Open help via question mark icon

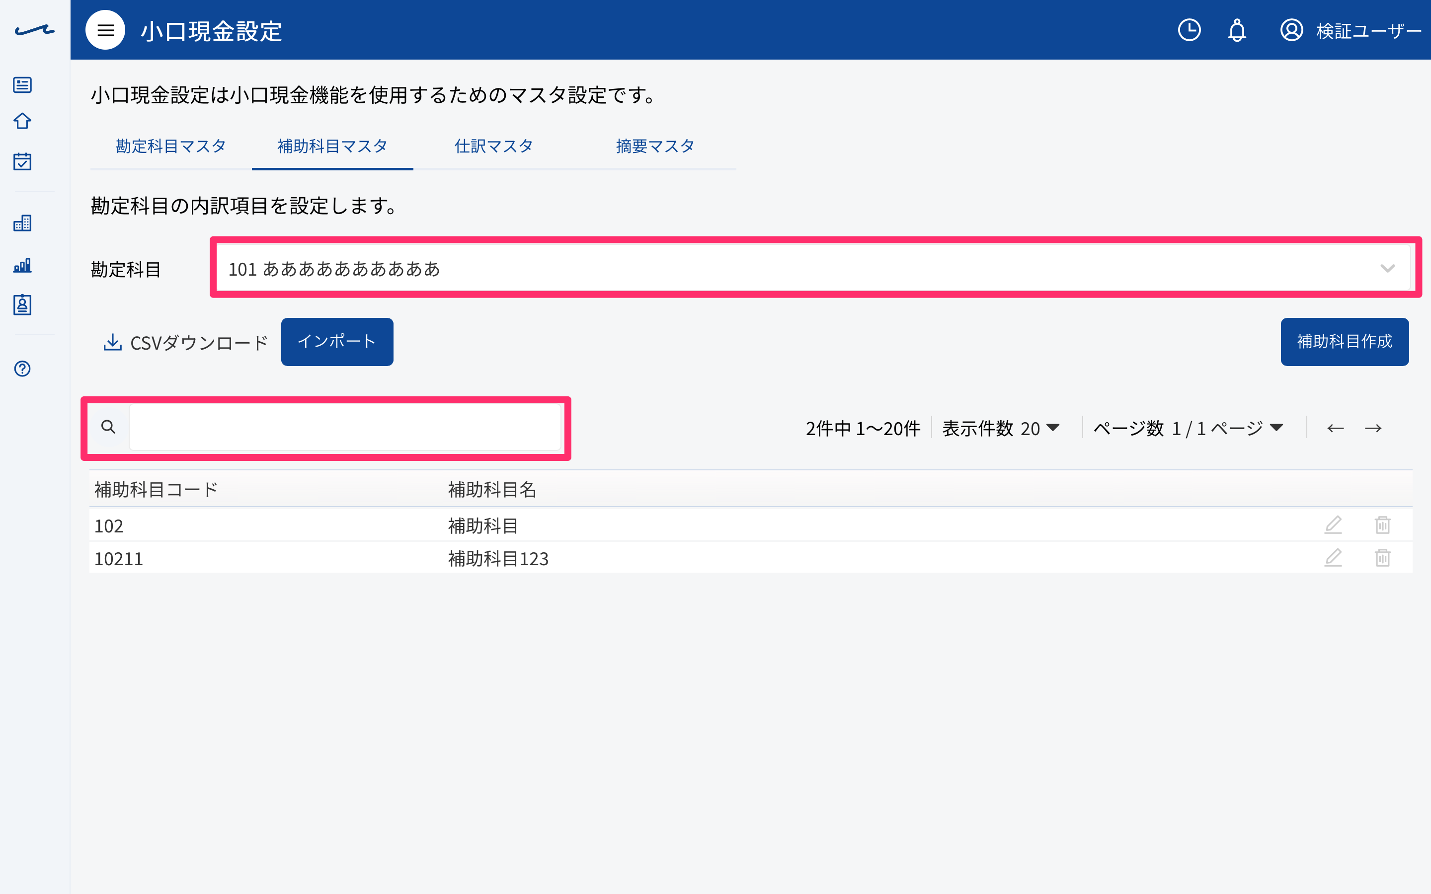pyautogui.click(x=22, y=369)
